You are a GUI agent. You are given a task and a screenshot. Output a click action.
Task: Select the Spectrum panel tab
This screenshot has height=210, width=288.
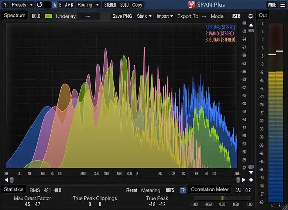(15, 16)
